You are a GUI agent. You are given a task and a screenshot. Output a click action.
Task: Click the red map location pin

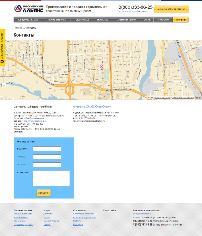pos(102,67)
